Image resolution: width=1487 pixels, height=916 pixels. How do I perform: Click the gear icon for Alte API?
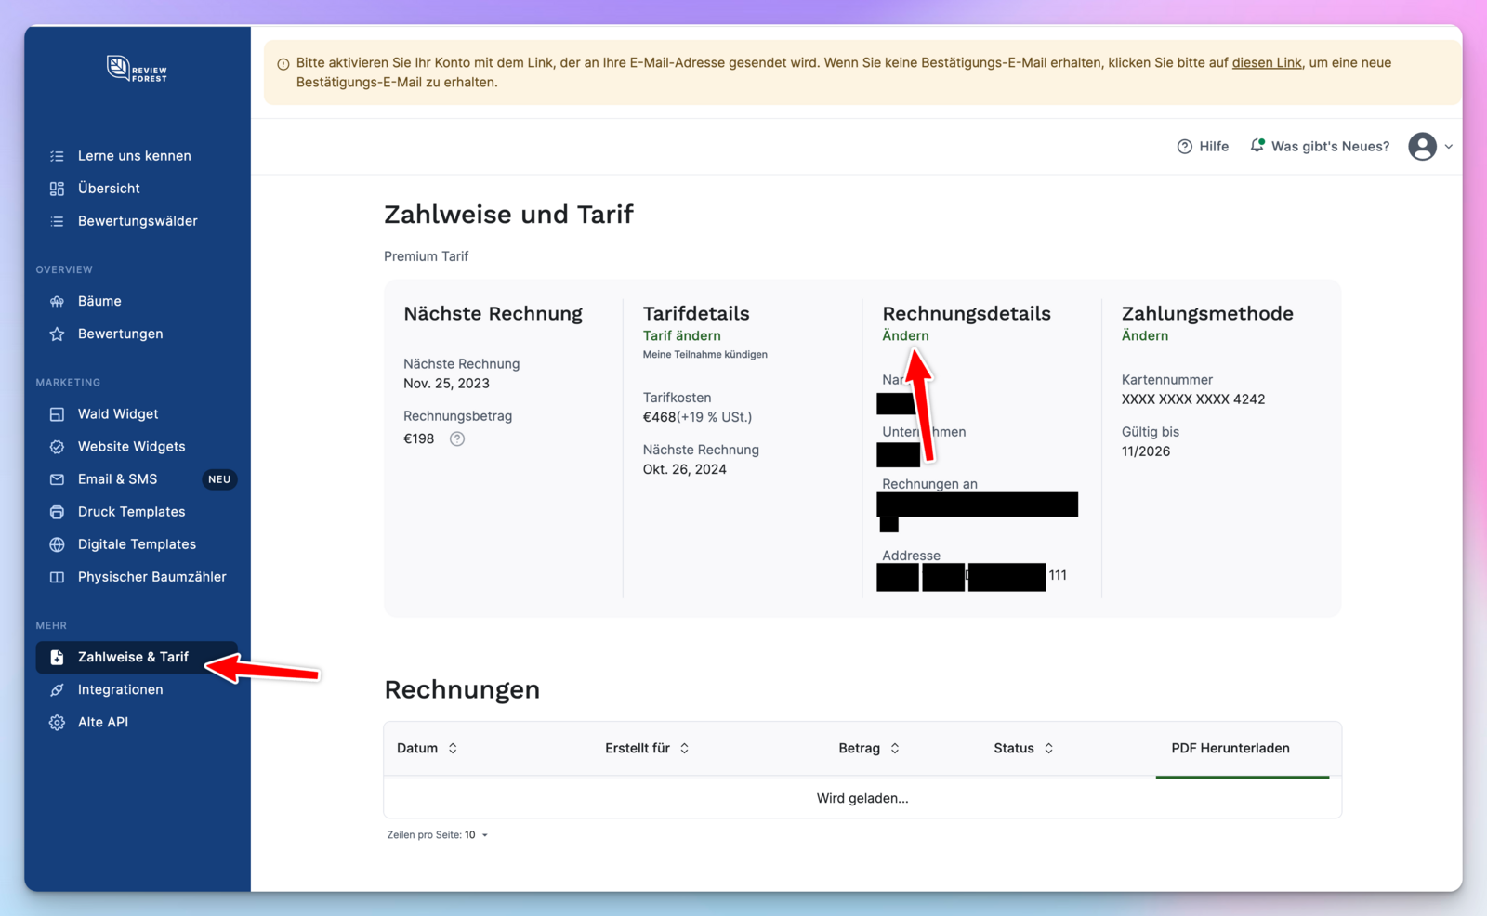[58, 723]
